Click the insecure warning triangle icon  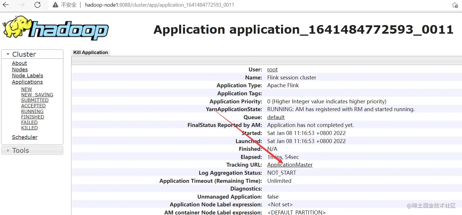pyautogui.click(x=55, y=5)
